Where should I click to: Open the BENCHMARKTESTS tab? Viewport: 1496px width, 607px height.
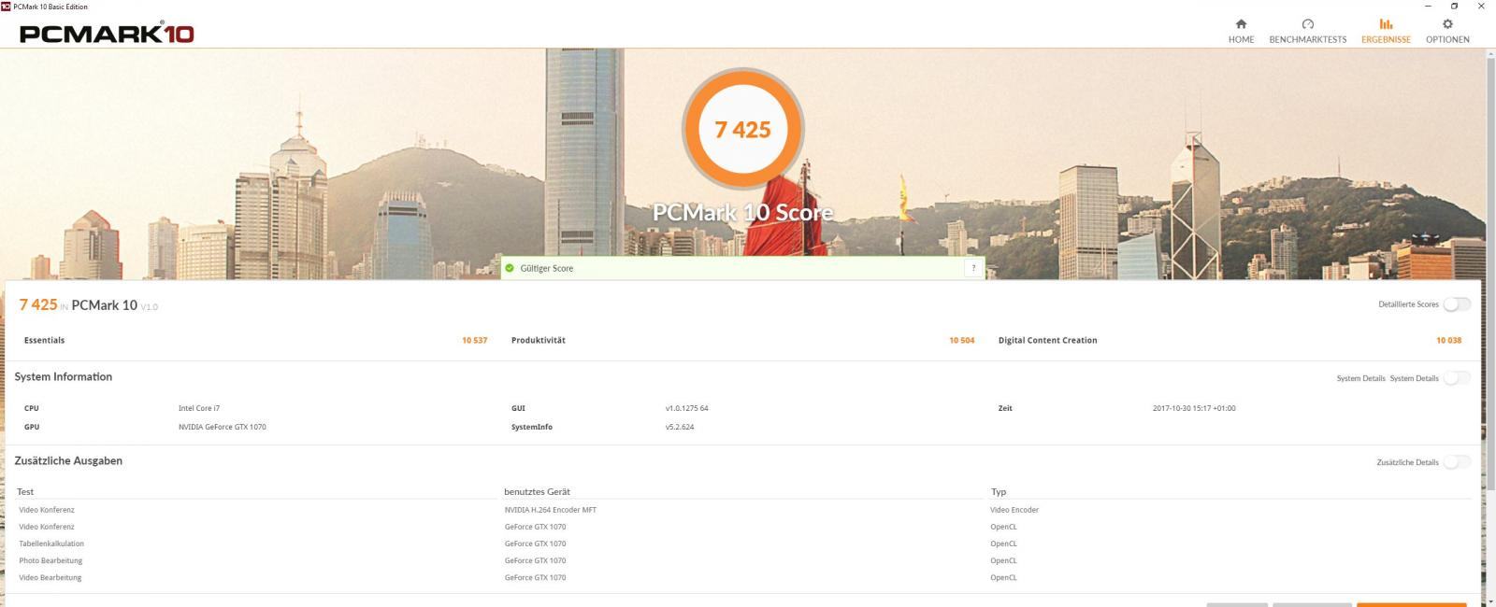point(1307,31)
